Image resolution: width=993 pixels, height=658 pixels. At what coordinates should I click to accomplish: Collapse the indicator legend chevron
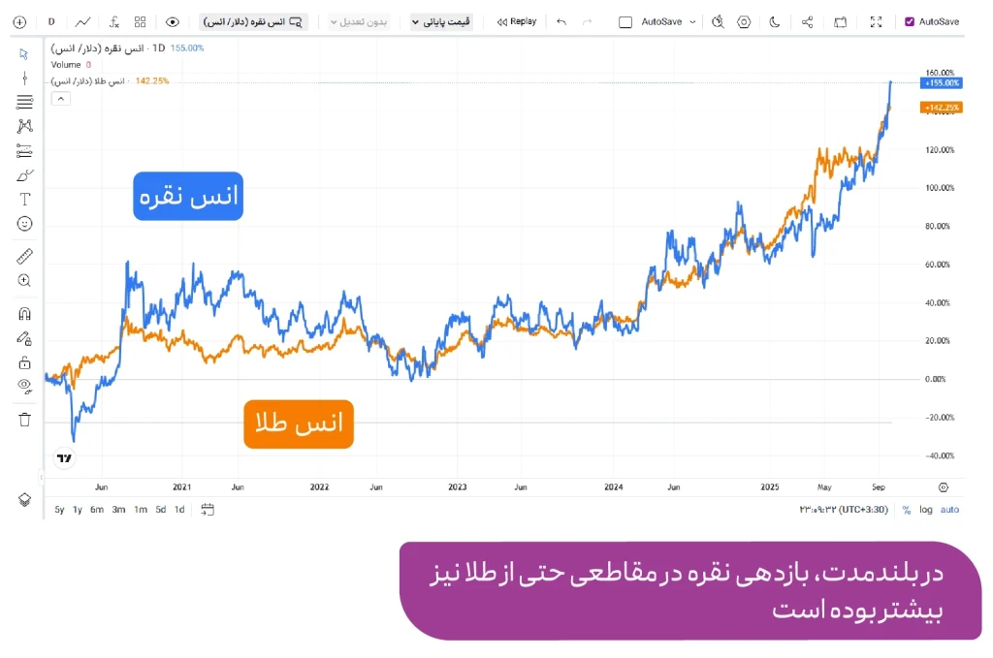[60, 98]
